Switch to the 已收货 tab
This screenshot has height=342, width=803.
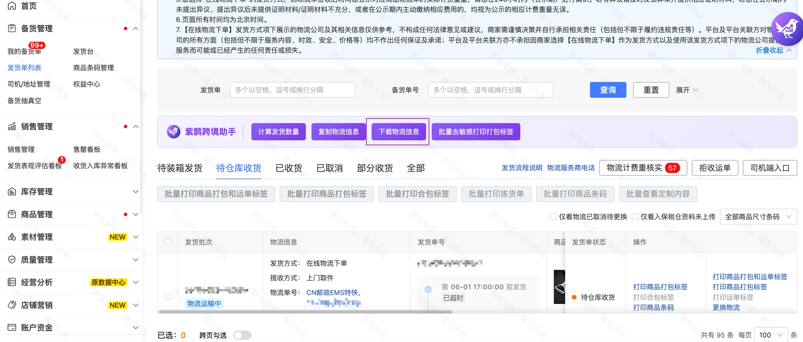point(289,168)
